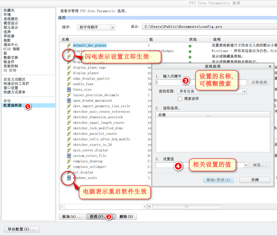Open 系统颜色 category in sidebar
Image resolution: width=277 pixels, height=236 pixels.
coord(11,19)
